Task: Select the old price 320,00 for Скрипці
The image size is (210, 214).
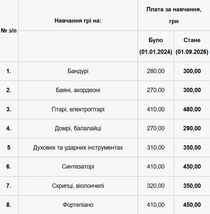Action: (x=156, y=186)
